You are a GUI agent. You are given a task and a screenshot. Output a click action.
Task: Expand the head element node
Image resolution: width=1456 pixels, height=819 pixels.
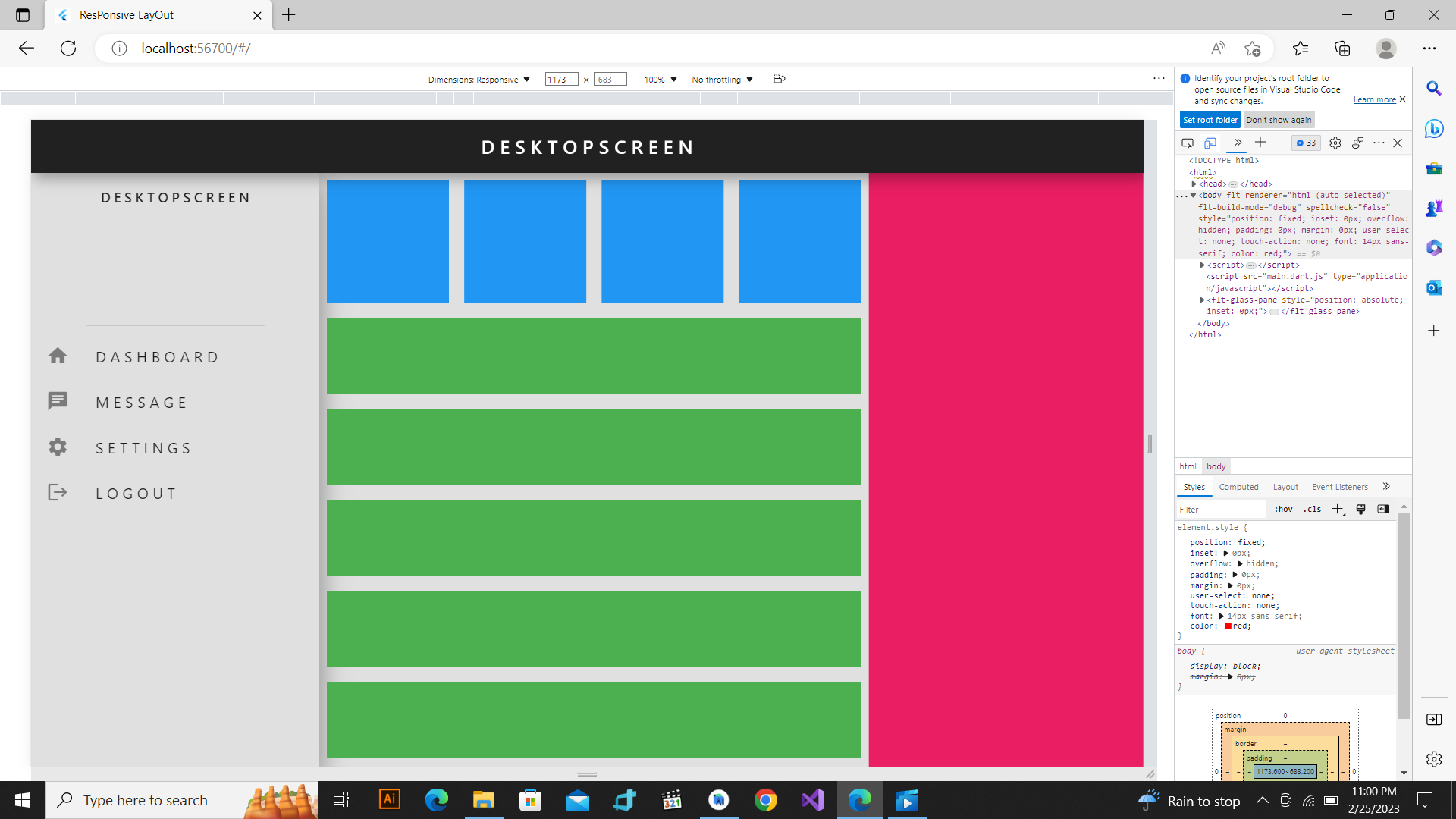tap(1194, 184)
